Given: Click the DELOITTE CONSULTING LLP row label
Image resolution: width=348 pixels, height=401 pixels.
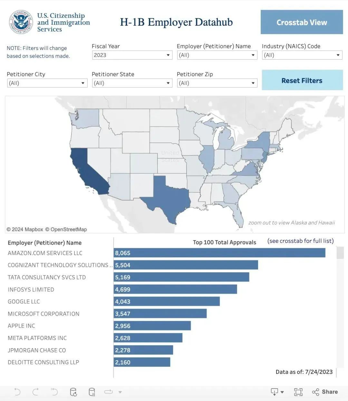Looking at the screenshot, I should (x=43, y=362).
